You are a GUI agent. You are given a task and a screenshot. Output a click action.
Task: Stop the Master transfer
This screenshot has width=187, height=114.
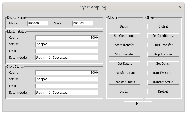pos(124,54)
